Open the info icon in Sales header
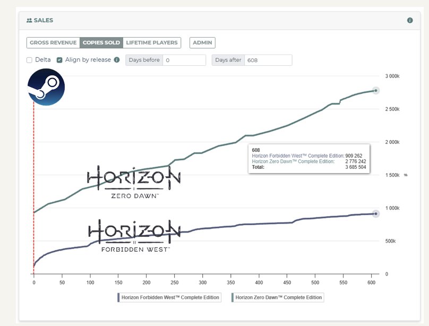This screenshot has width=429, height=326. pyautogui.click(x=409, y=20)
